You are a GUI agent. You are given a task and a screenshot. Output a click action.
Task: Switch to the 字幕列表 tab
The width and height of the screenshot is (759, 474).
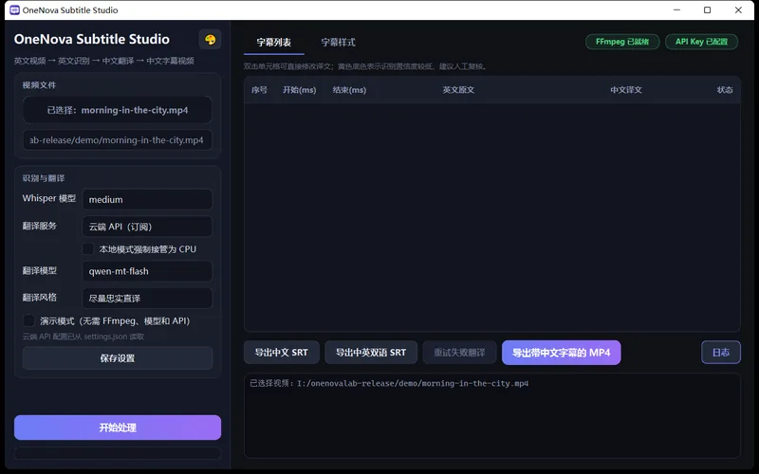pos(274,43)
